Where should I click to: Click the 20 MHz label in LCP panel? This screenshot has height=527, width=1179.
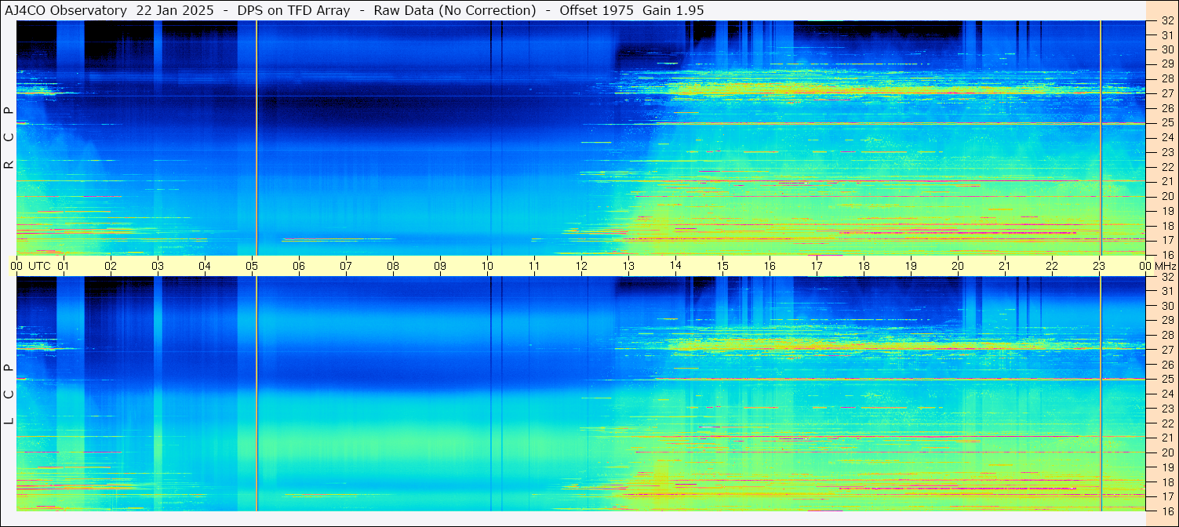[1166, 452]
